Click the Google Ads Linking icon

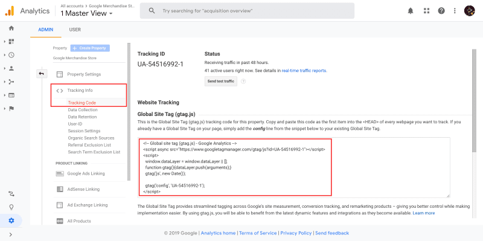pos(60,173)
